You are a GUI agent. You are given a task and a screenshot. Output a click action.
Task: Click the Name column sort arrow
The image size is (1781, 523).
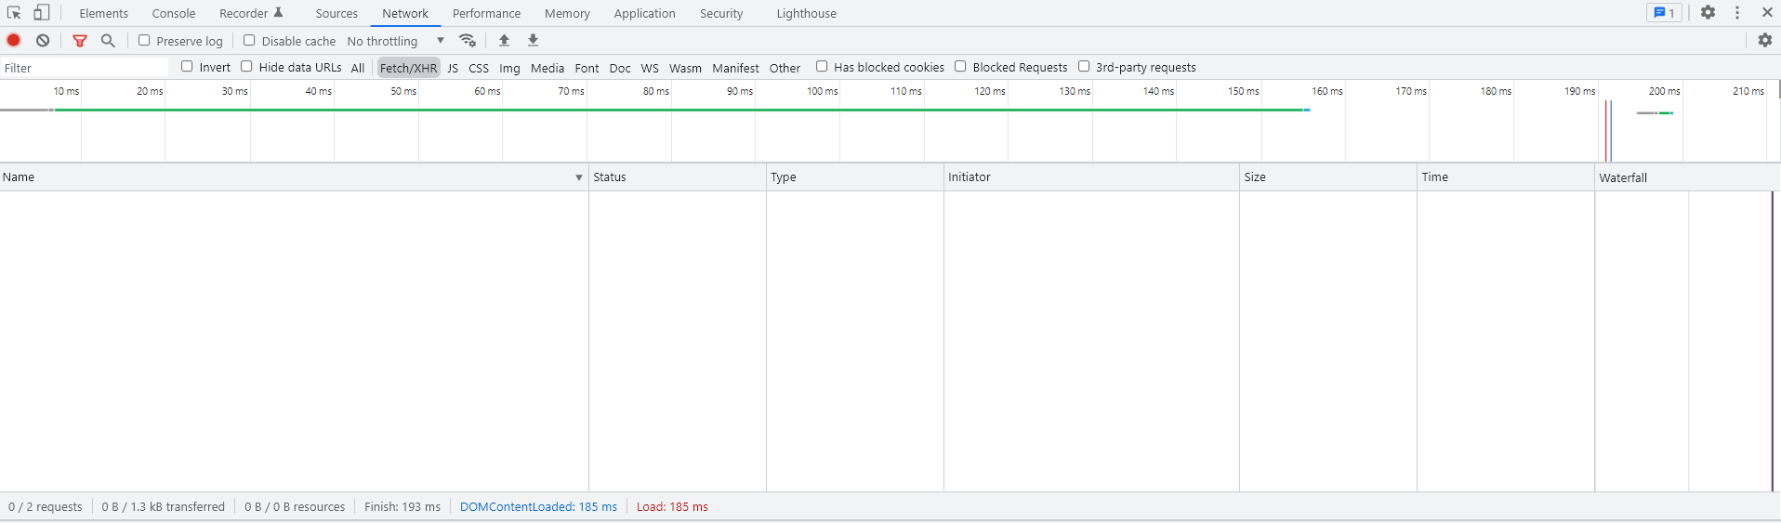click(x=579, y=177)
